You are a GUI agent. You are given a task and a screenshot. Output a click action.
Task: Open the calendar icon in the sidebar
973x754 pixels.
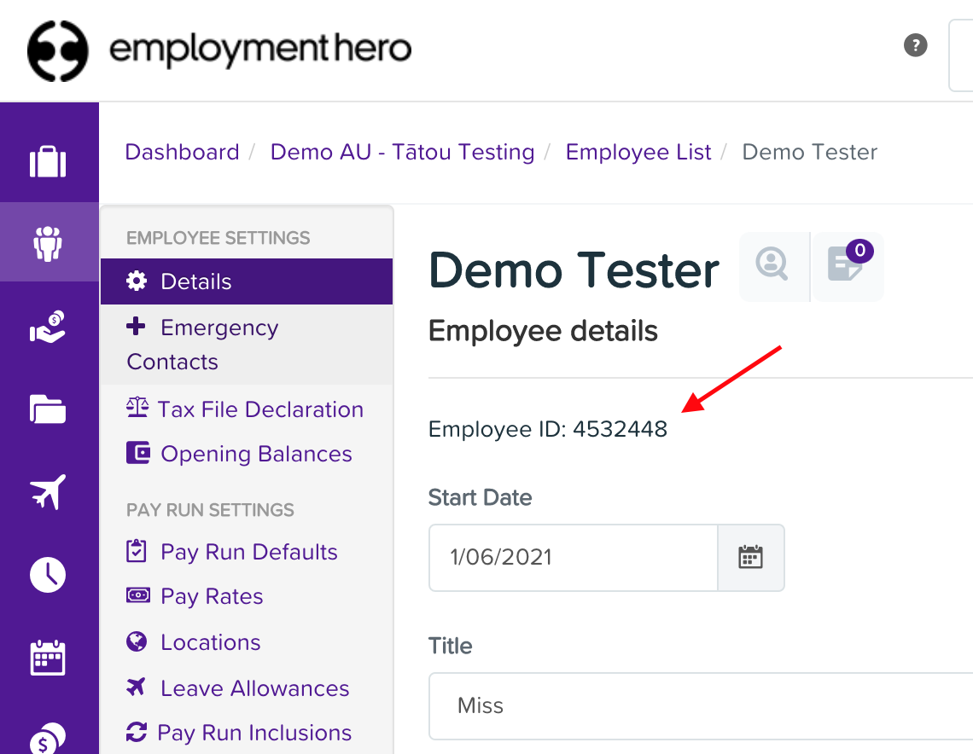(49, 658)
